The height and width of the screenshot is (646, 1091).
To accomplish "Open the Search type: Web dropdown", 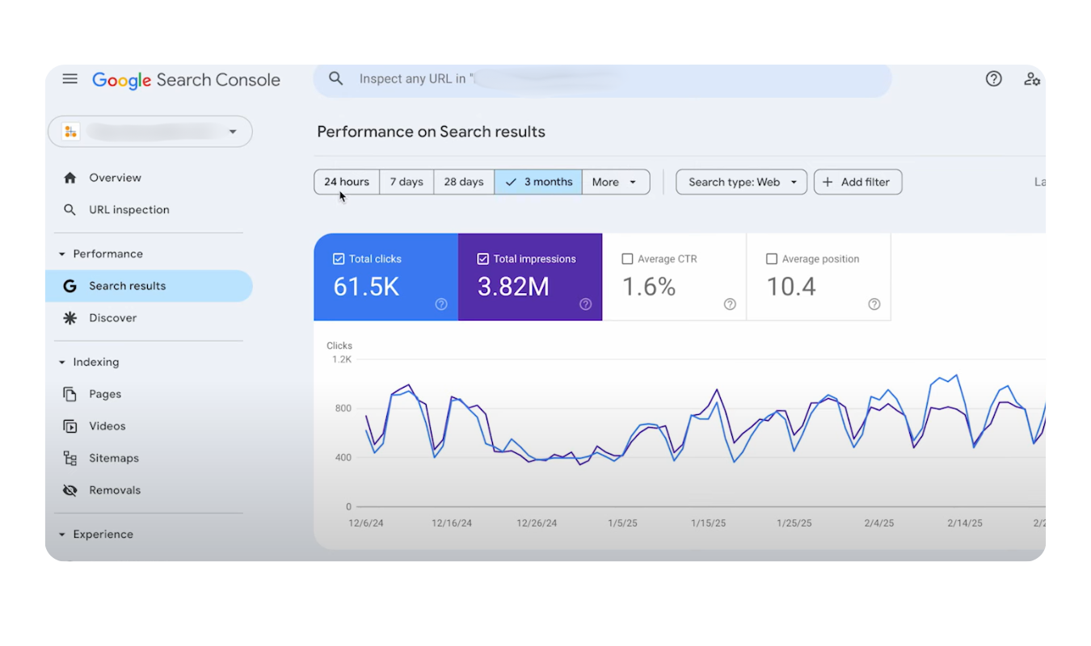I will [x=741, y=182].
